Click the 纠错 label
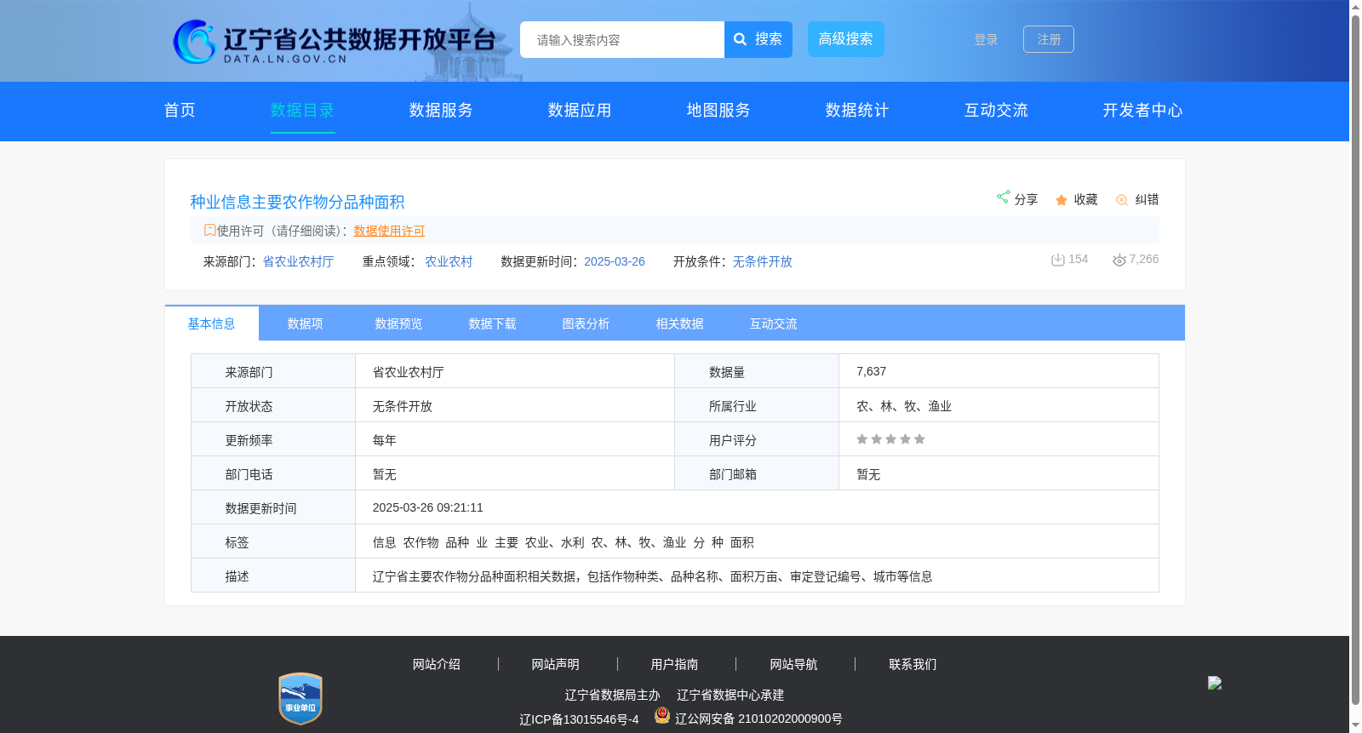This screenshot has width=1362, height=733. coord(1147,199)
